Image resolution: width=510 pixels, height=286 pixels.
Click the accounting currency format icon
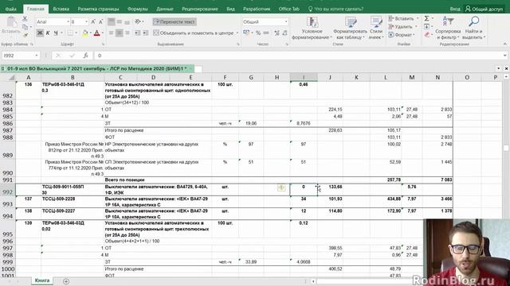[x=246, y=33]
